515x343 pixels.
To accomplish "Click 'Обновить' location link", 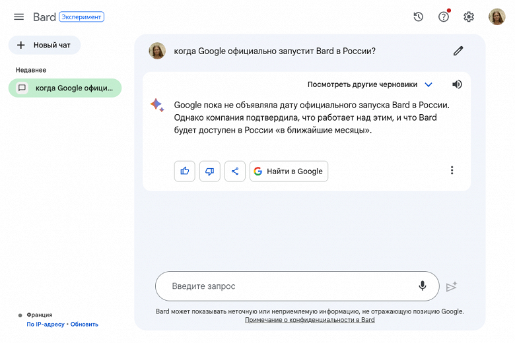I will pos(85,324).
